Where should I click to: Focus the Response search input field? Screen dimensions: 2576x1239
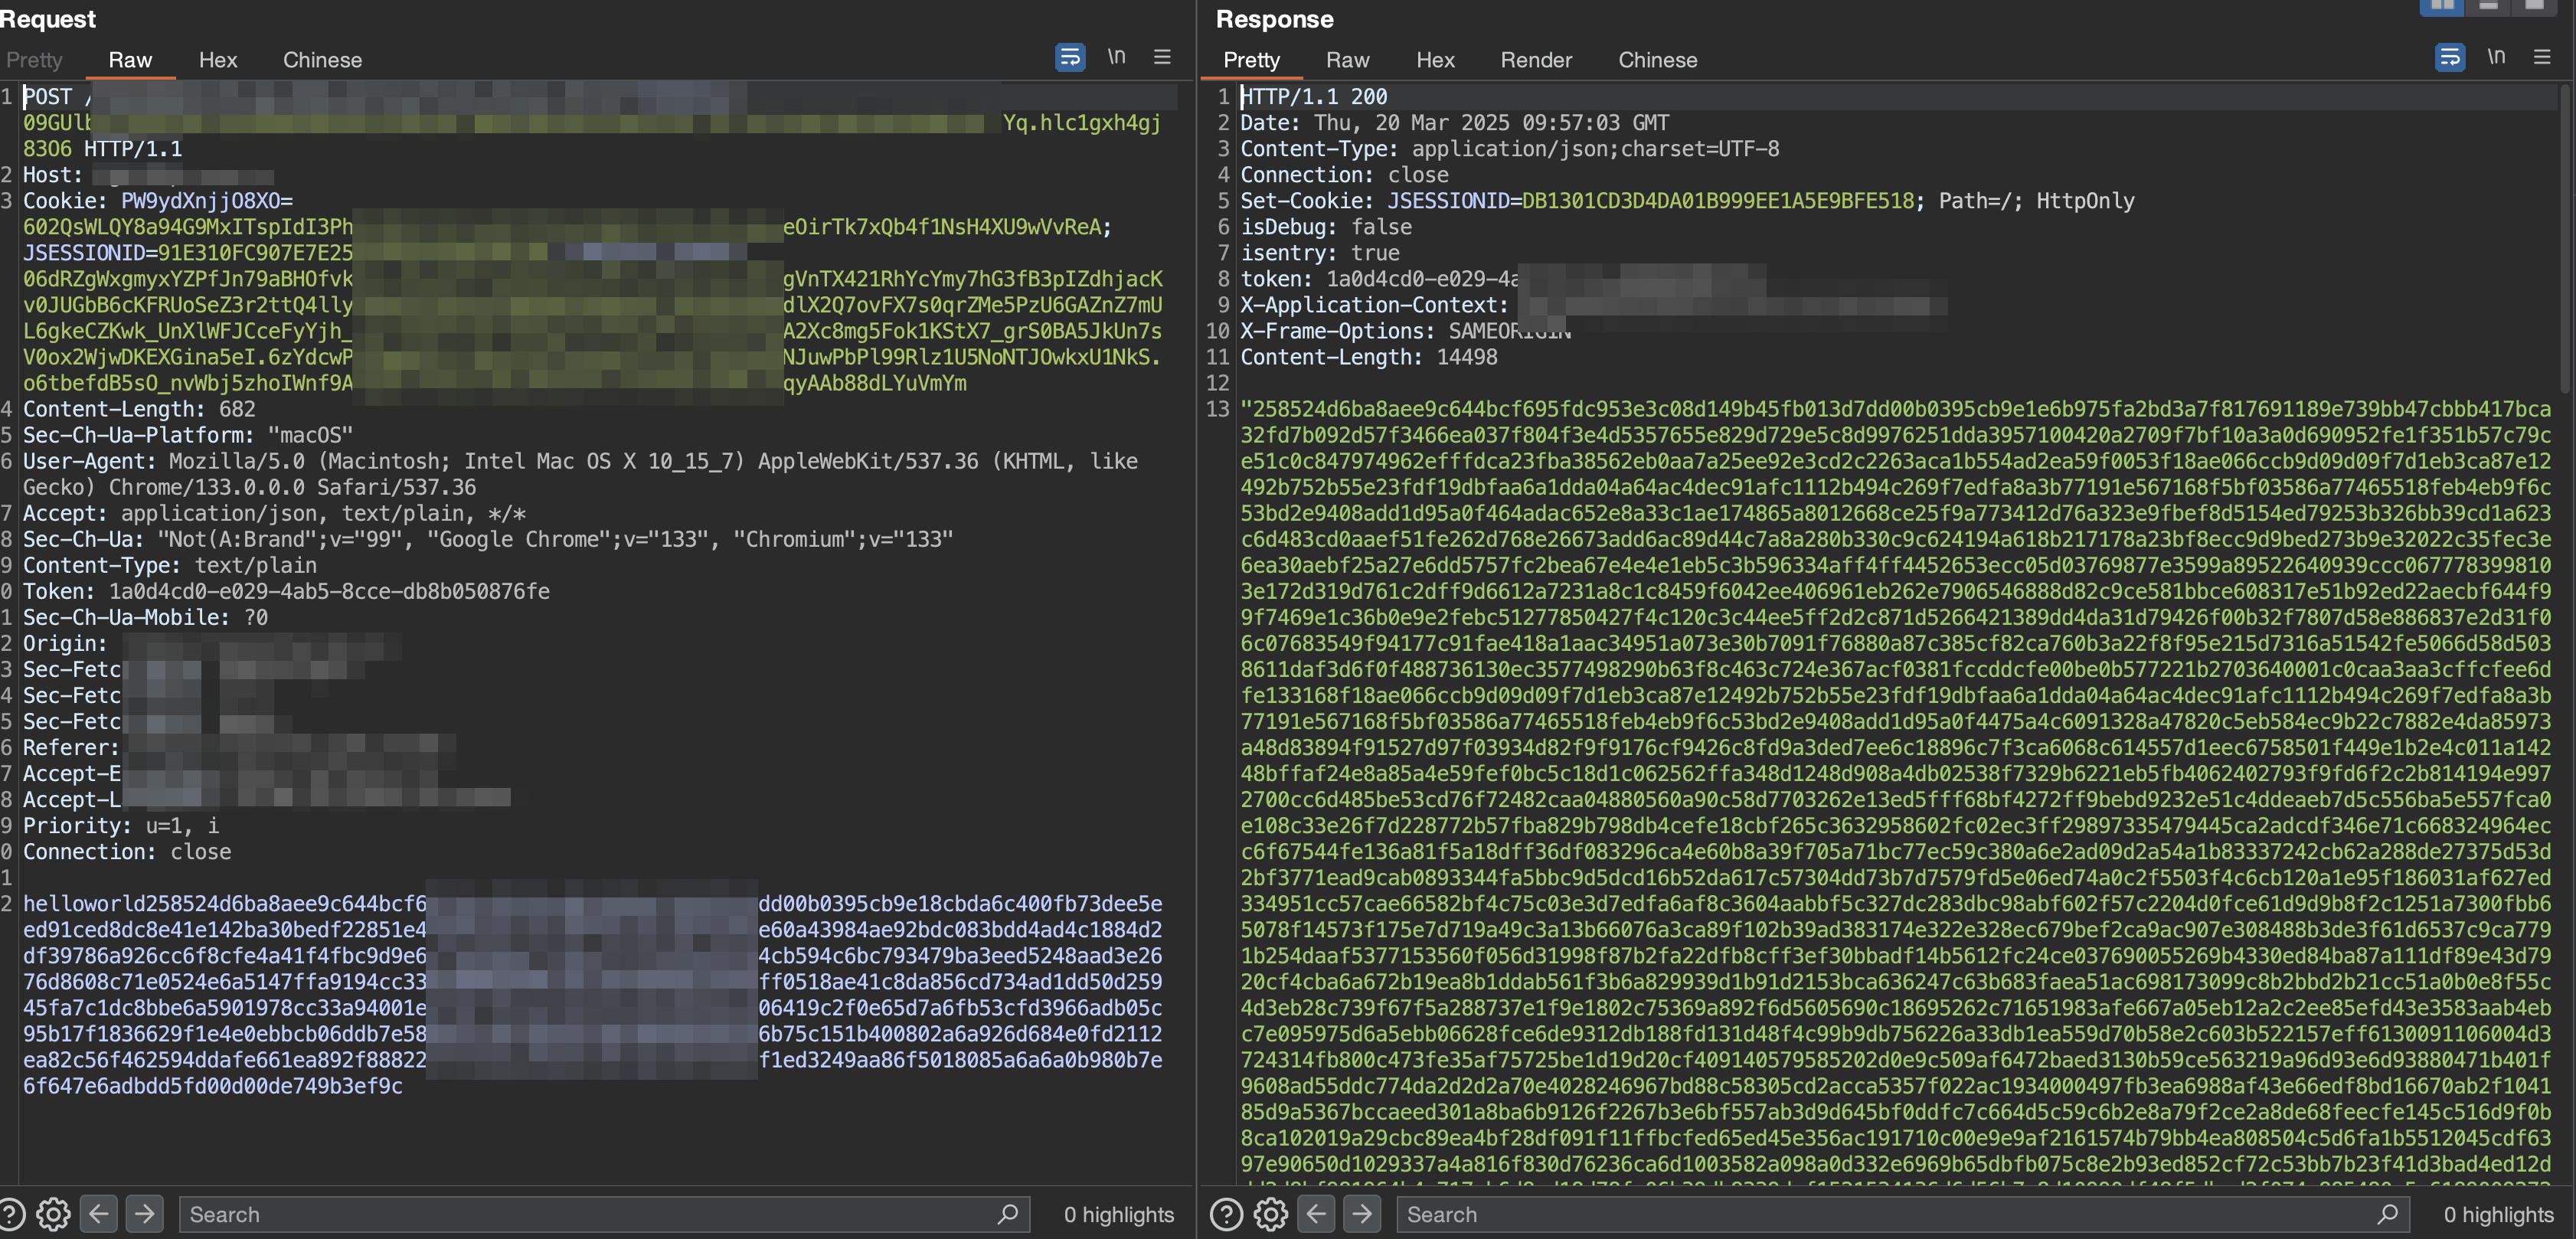pyautogui.click(x=1903, y=1214)
